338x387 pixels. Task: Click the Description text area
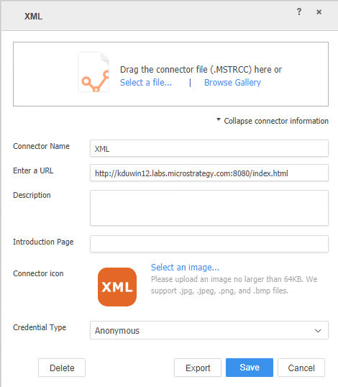click(x=209, y=208)
